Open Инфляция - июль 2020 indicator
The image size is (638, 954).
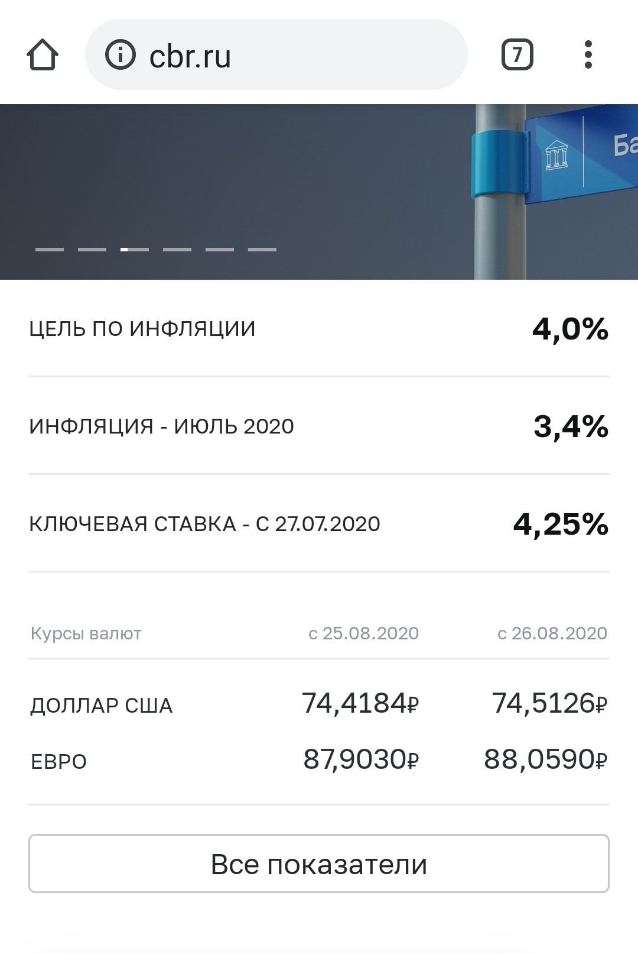pos(319,426)
